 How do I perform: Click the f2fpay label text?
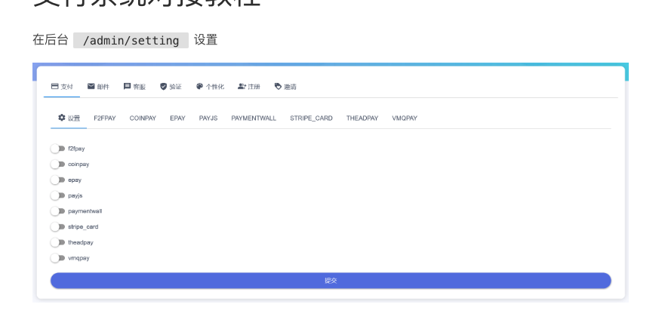76,149
